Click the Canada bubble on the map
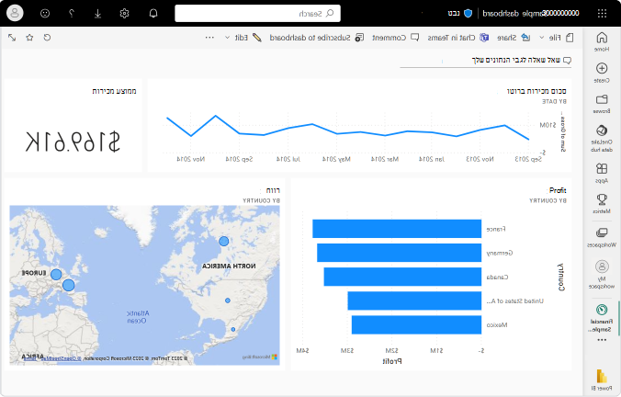This screenshot has width=621, height=397. pyautogui.click(x=224, y=241)
